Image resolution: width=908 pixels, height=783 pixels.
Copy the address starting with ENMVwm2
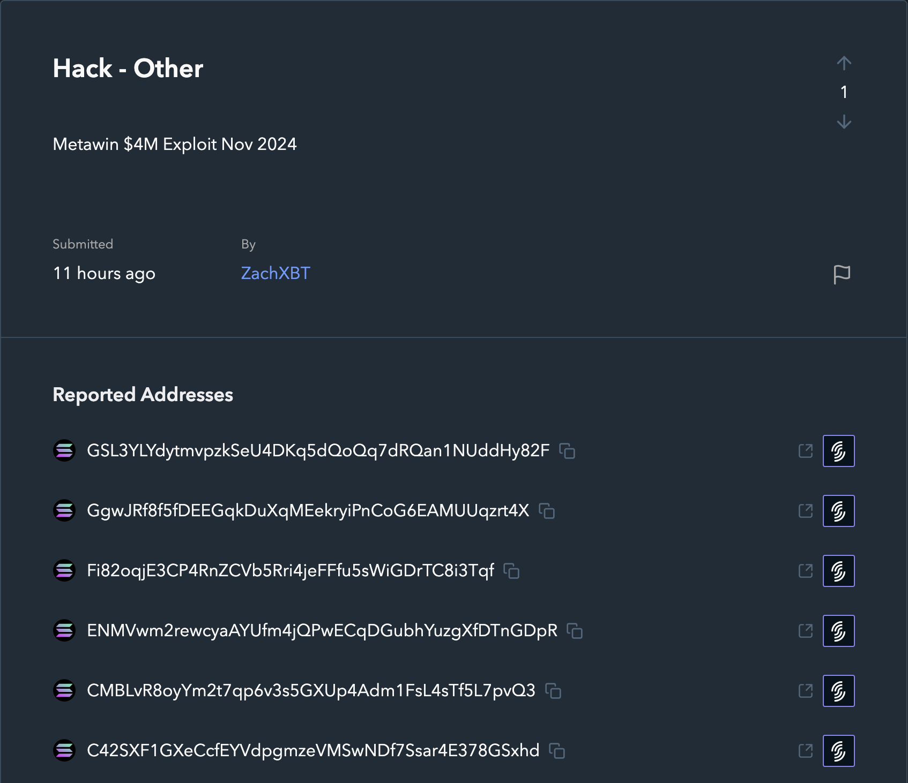[x=575, y=631]
